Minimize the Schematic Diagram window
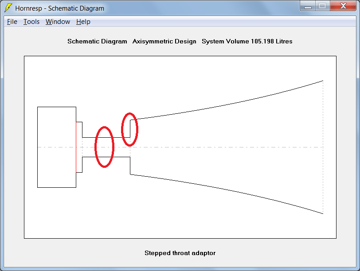 [308, 6]
